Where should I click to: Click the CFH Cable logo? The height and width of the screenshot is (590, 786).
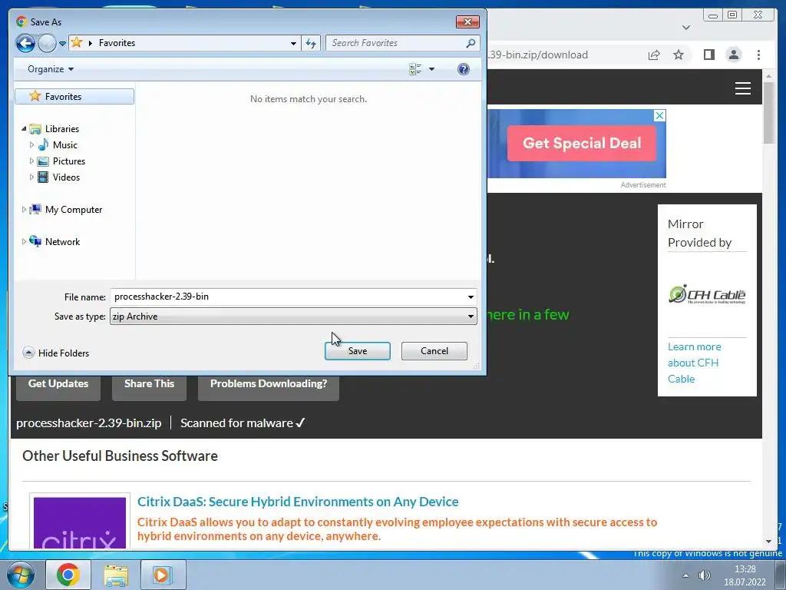707,294
